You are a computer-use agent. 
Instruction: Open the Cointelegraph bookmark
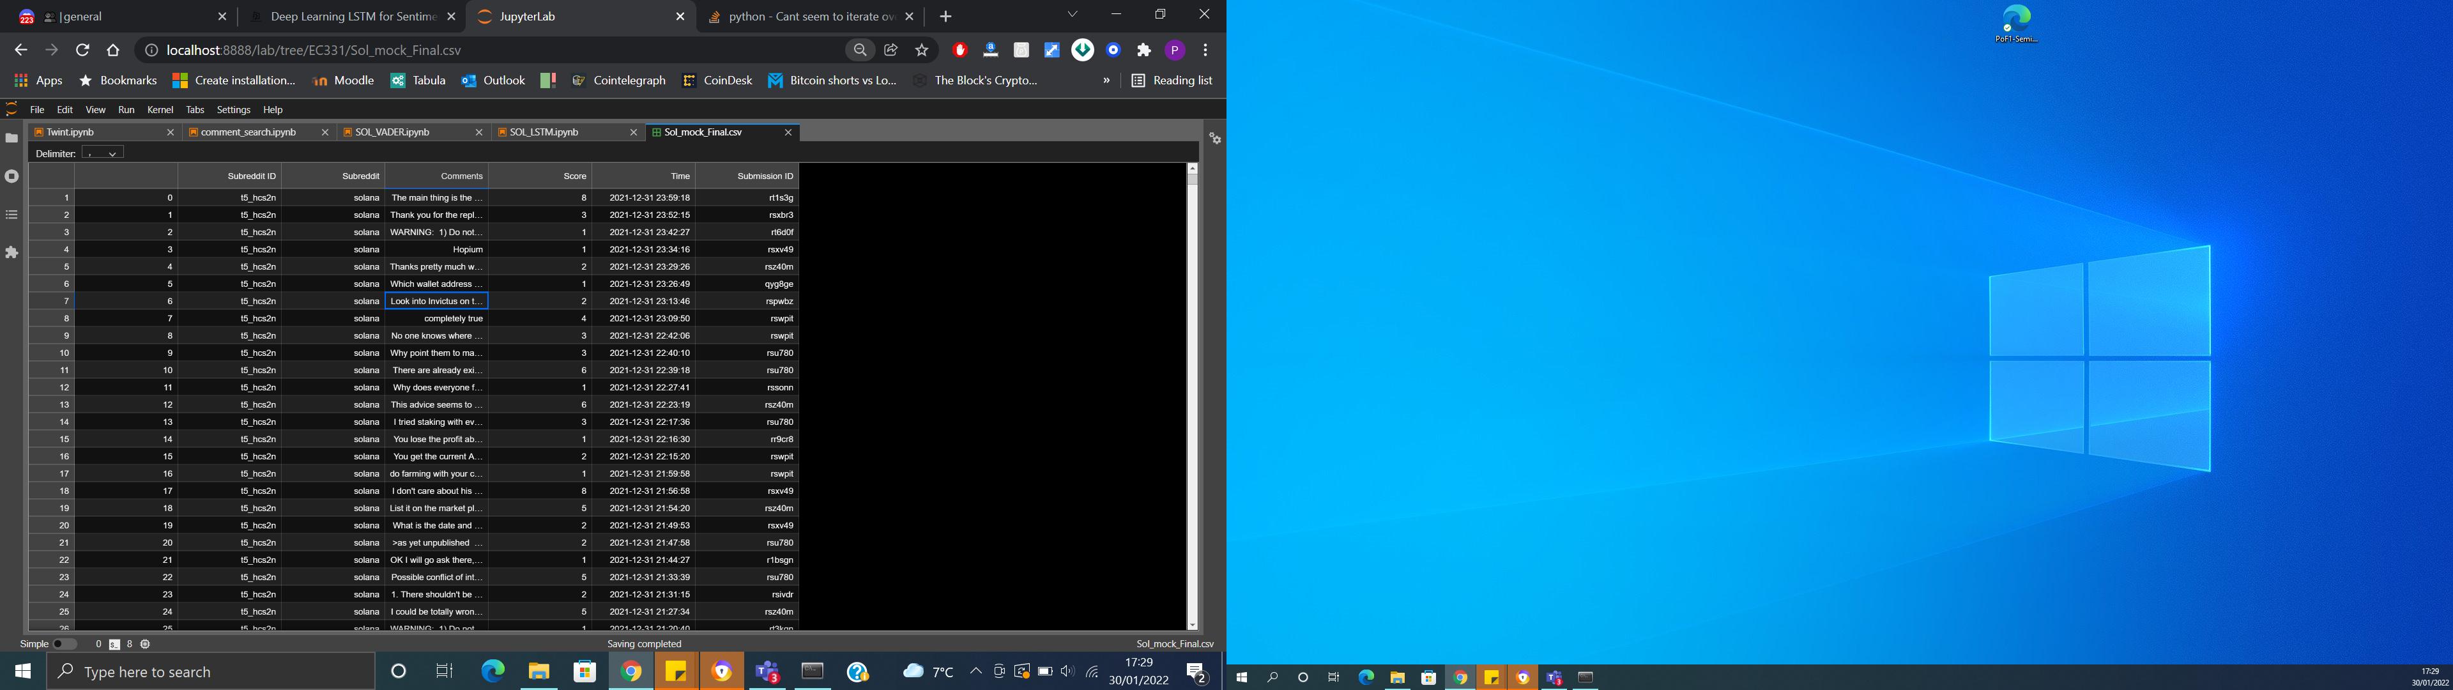[618, 81]
